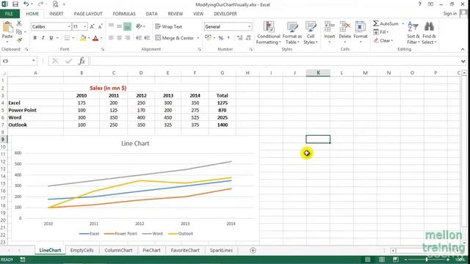Screen dimensions: 470x264
Task: Switch to the PAGE LAYOUT tab
Action: tap(88, 14)
